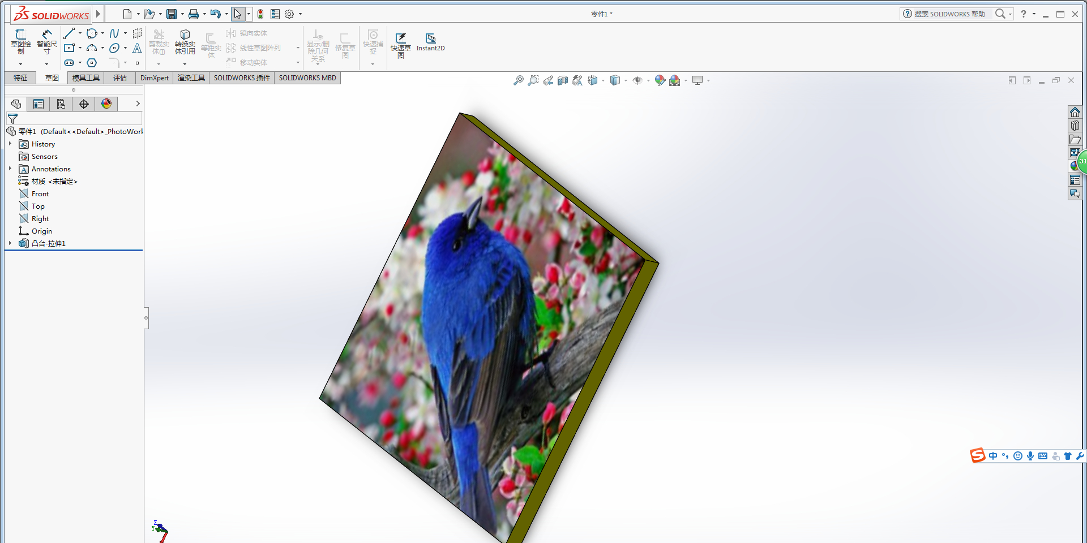Select the Ellipse sketch tool
This screenshot has width=1087, height=543.
click(x=114, y=48)
